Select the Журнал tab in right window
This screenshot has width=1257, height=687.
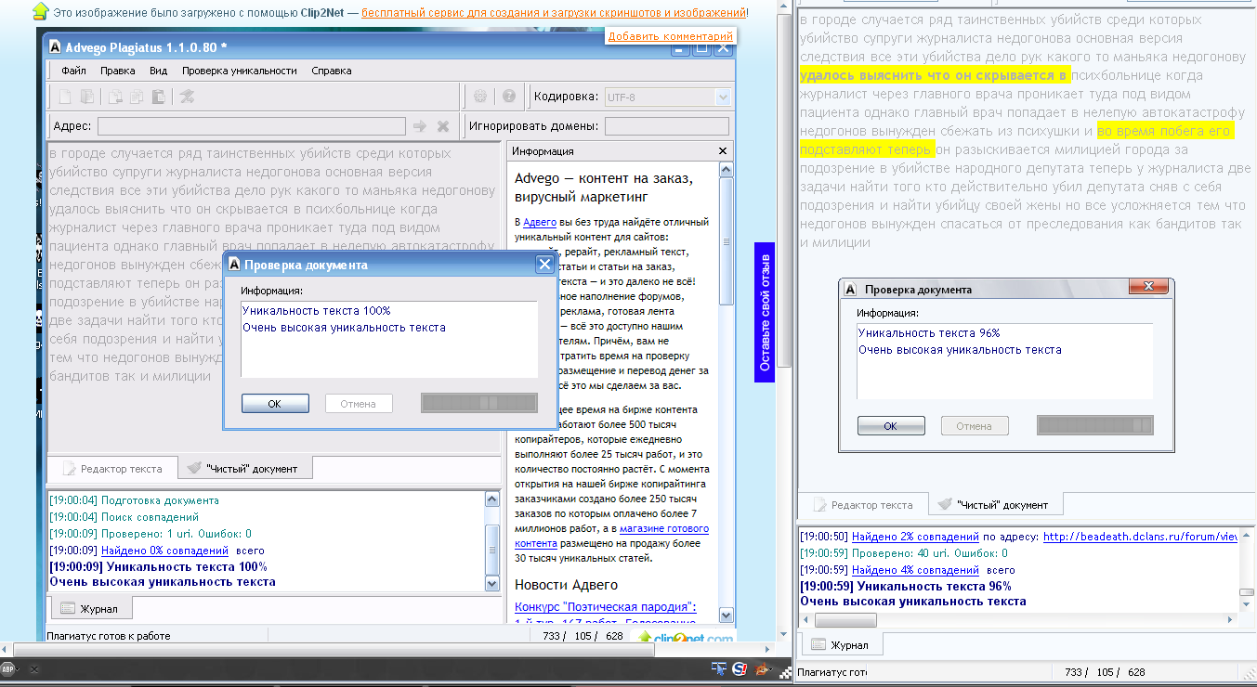click(840, 644)
